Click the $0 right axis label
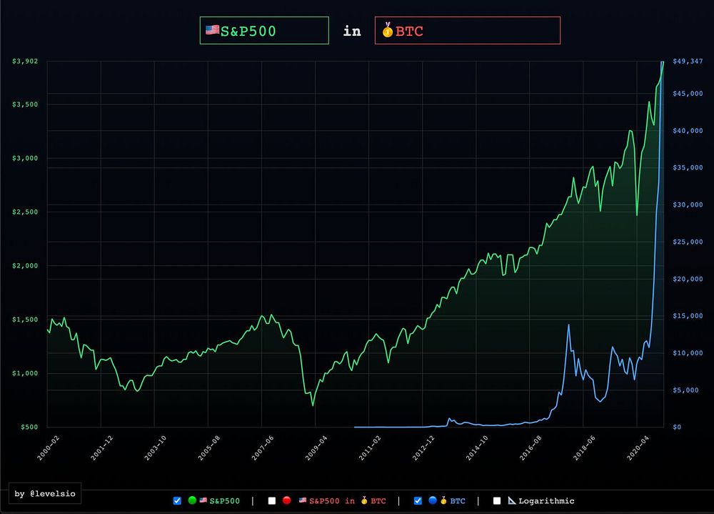This screenshot has width=714, height=514. (x=677, y=427)
